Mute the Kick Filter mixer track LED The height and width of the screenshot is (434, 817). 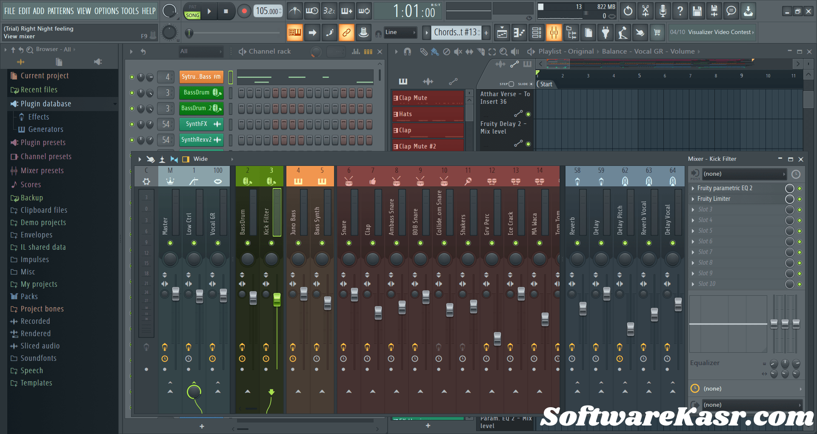tap(271, 243)
